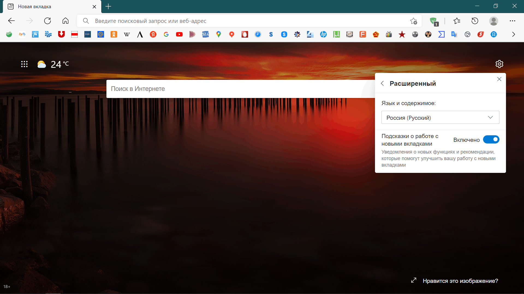Click back arrow in расширенный panel
The height and width of the screenshot is (294, 524).
(x=383, y=83)
